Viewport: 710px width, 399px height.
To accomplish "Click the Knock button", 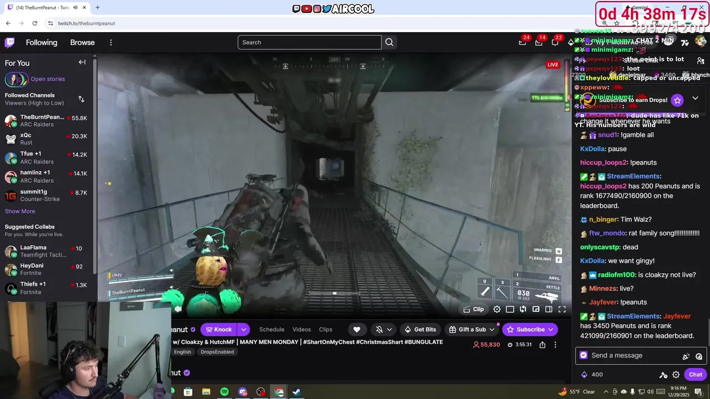I will (219, 329).
